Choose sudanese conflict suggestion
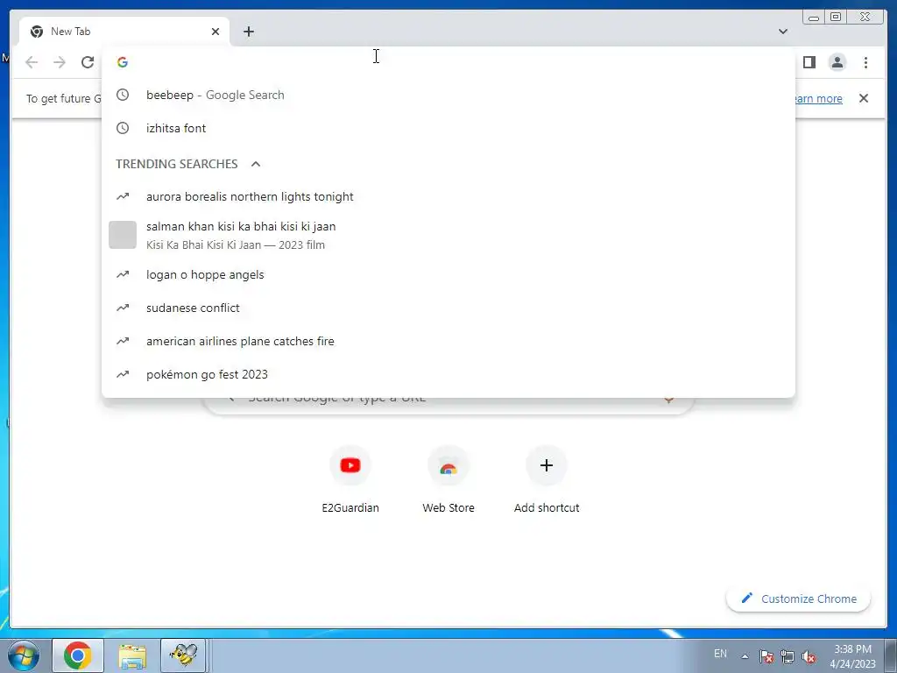 pyautogui.click(x=448, y=308)
